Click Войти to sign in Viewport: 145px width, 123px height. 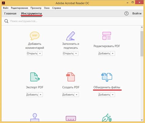coord(137,13)
